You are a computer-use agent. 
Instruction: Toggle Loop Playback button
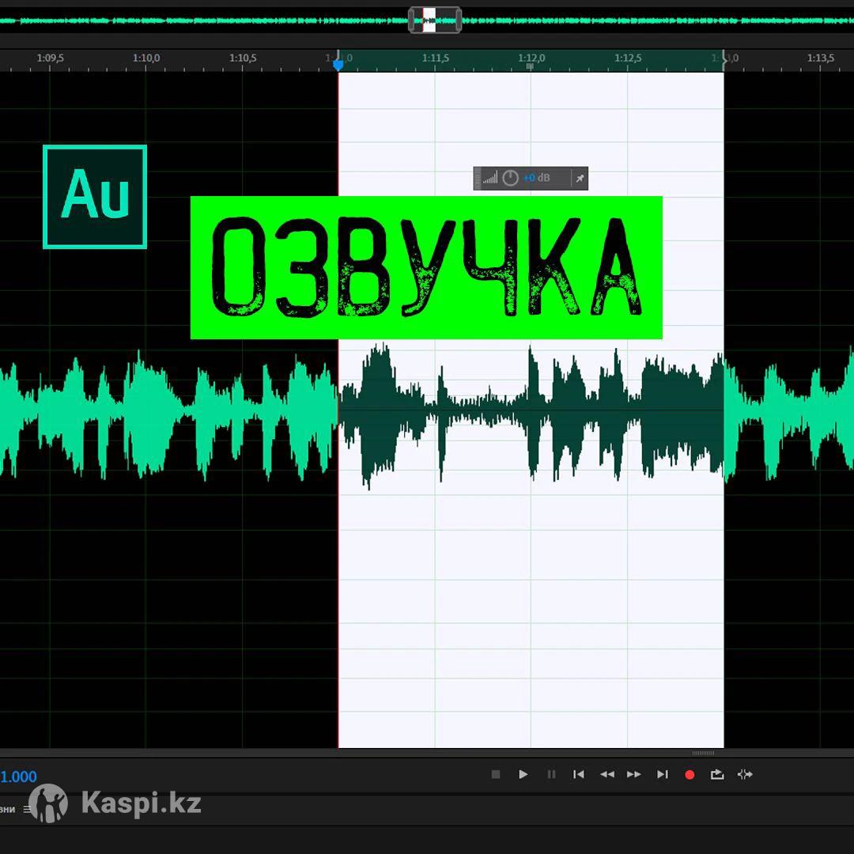pyautogui.click(x=717, y=775)
